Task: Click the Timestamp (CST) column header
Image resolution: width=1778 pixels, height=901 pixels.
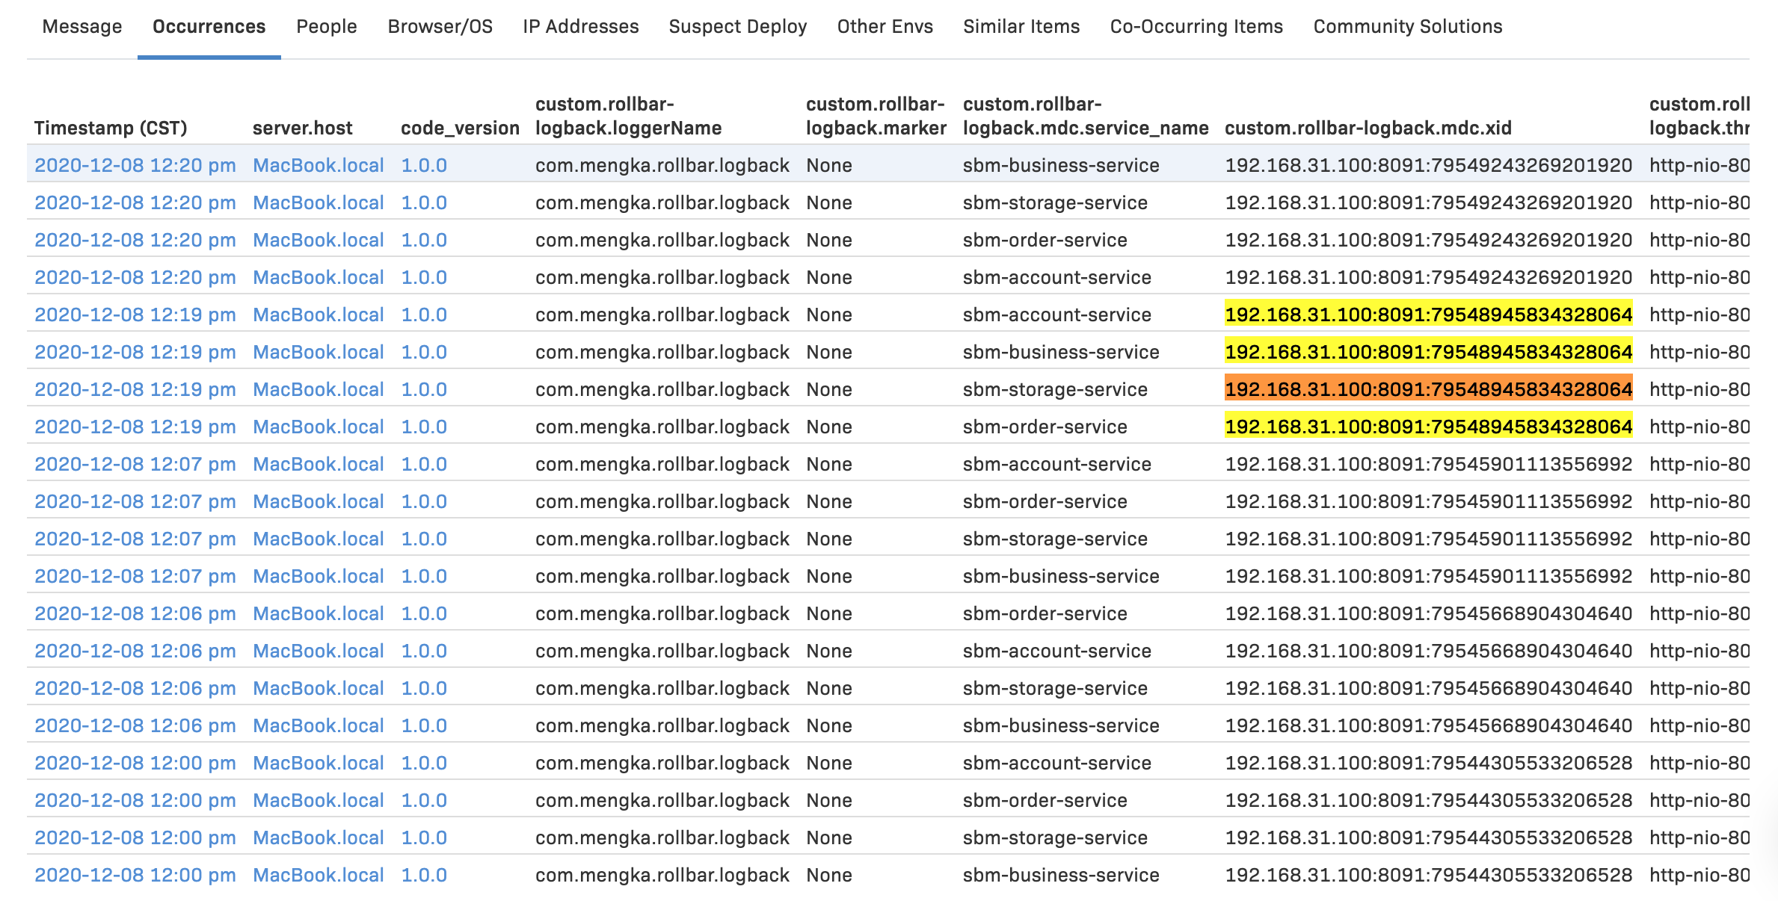Action: [111, 128]
